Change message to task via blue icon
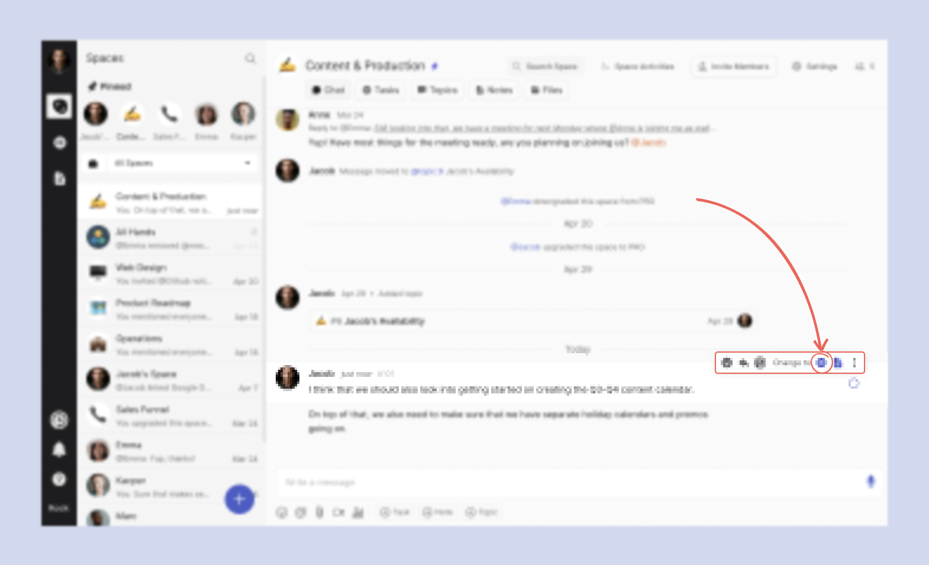Image resolution: width=929 pixels, height=565 pixels. pos(821,363)
